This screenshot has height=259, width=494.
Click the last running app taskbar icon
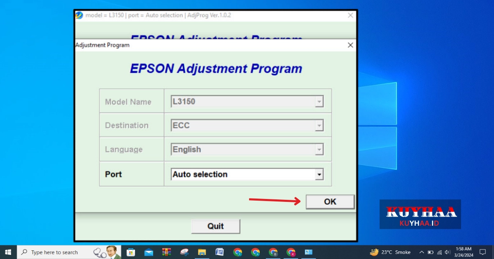click(x=308, y=252)
